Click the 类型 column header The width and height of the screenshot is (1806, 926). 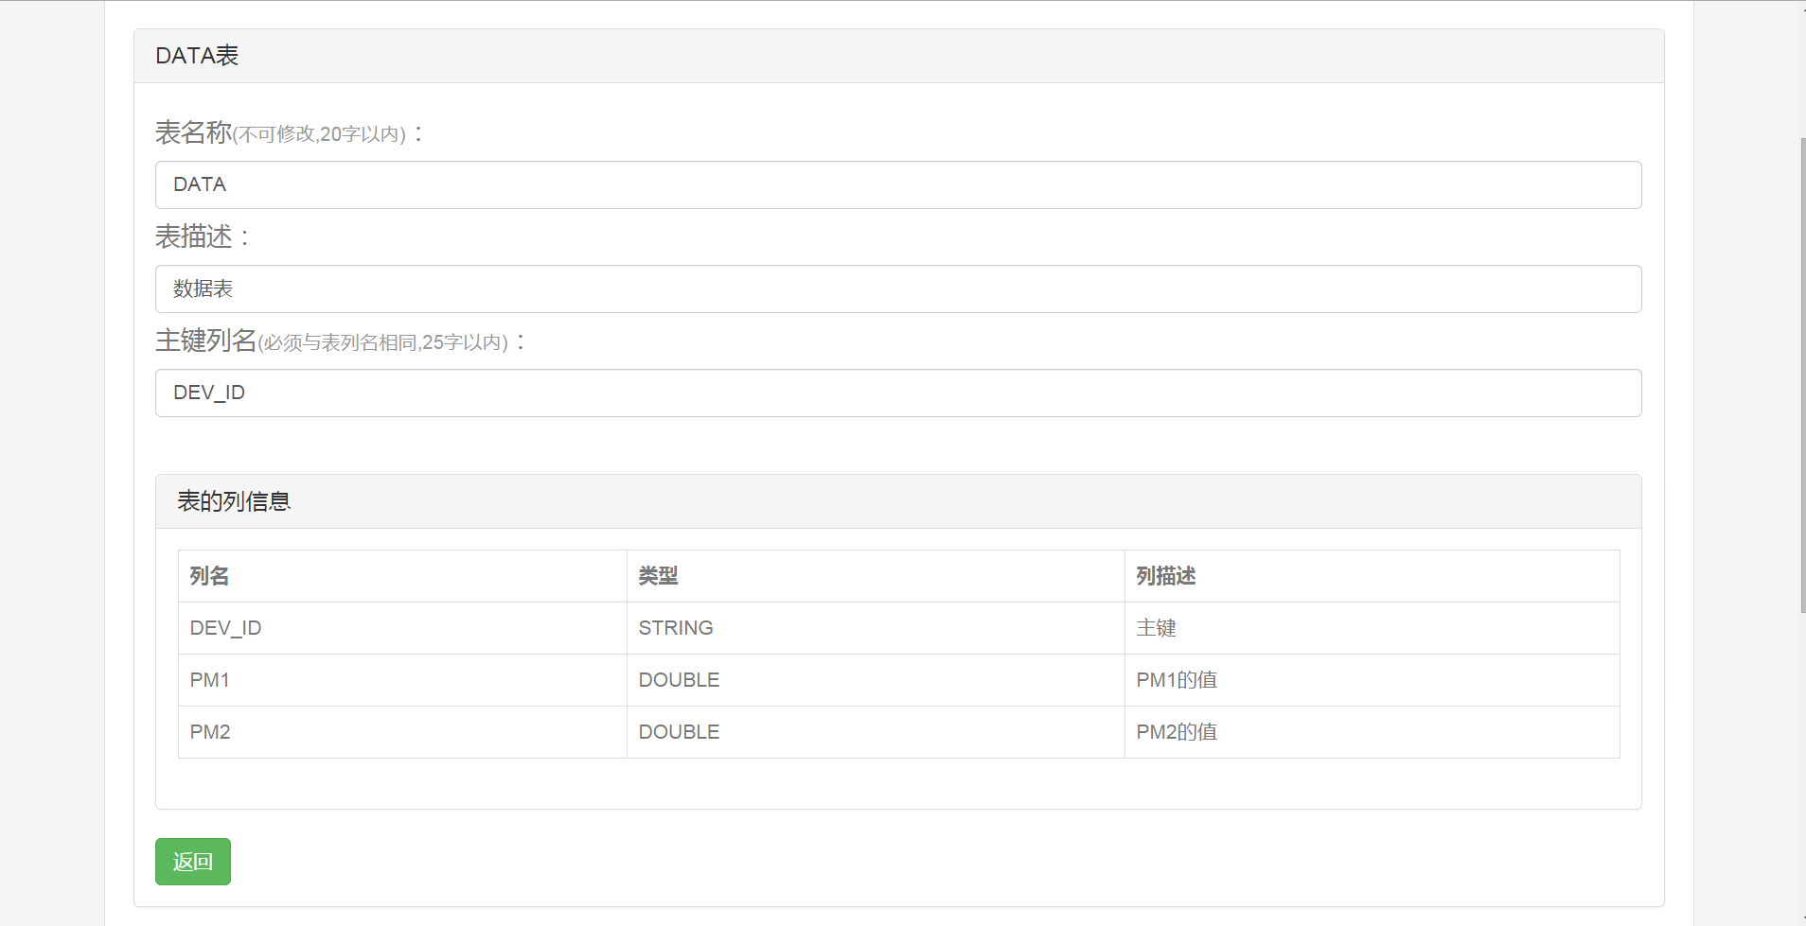click(658, 576)
